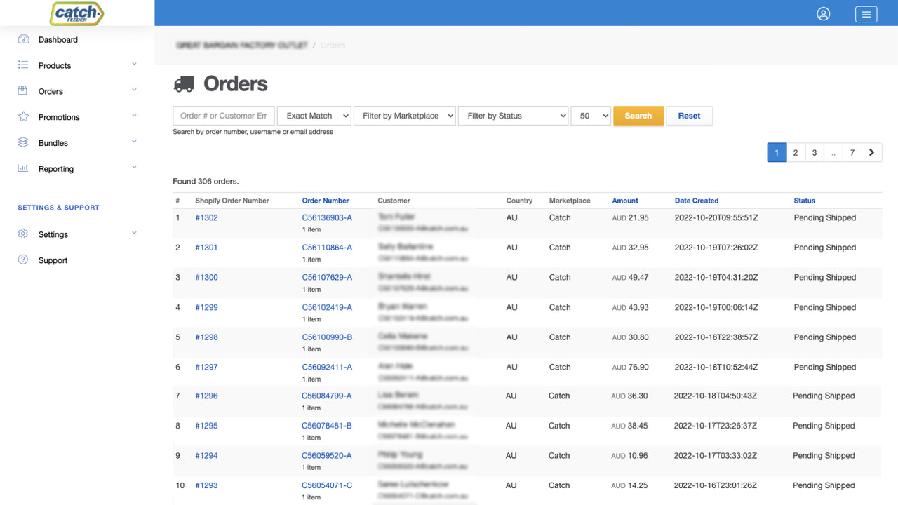The width and height of the screenshot is (898, 505).
Task: Open the Filter by Status dropdown
Action: [x=513, y=115]
